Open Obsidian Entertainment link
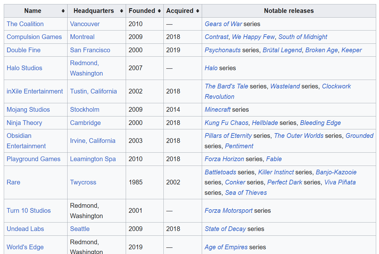This screenshot has height=254, width=379. click(26, 141)
